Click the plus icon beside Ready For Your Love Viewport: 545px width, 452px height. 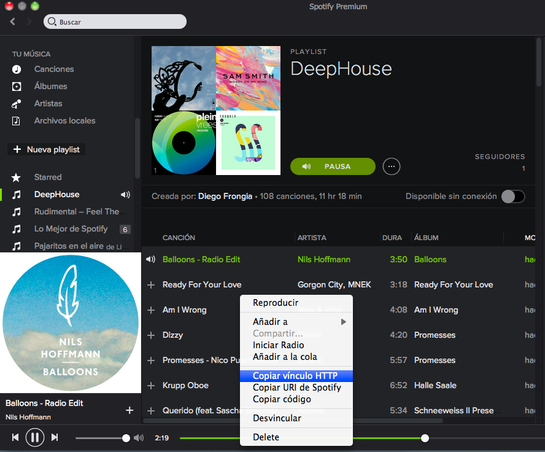pos(151,285)
